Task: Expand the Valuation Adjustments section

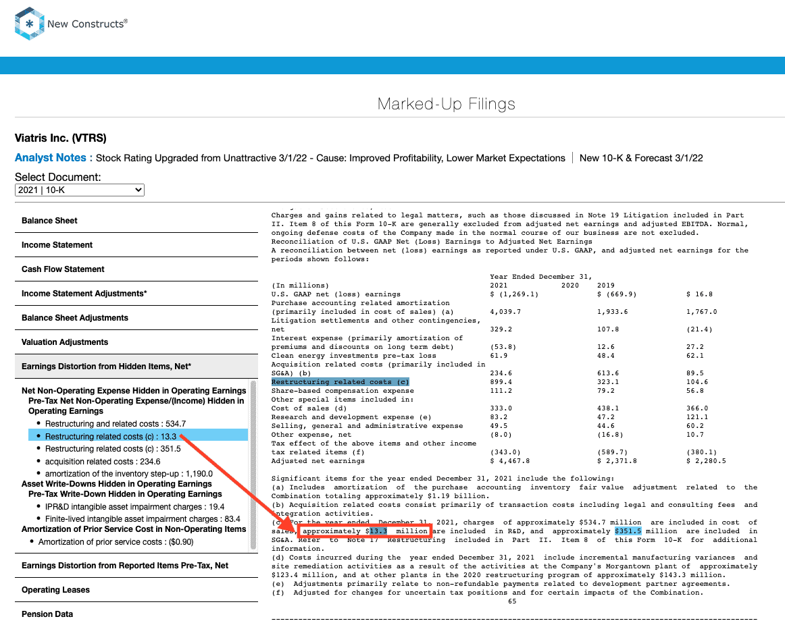Action: pos(136,342)
